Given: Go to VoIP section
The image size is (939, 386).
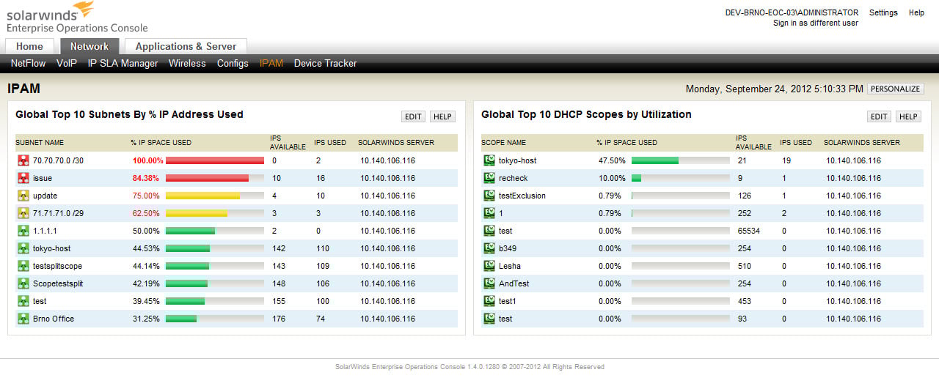Looking at the screenshot, I should pyautogui.click(x=67, y=64).
